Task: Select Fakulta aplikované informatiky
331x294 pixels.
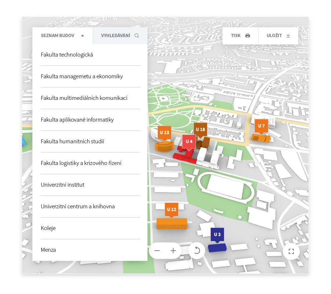Action: click(x=77, y=120)
